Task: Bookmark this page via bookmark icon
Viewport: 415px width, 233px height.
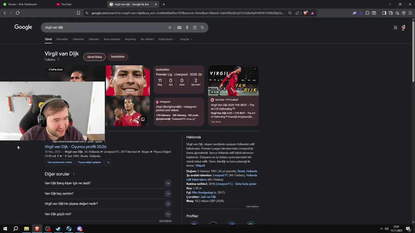Action: click(x=78, y=13)
